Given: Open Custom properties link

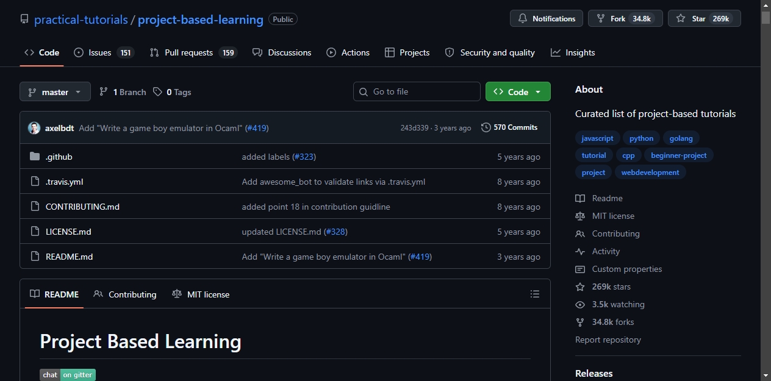Looking at the screenshot, I should 619,269.
